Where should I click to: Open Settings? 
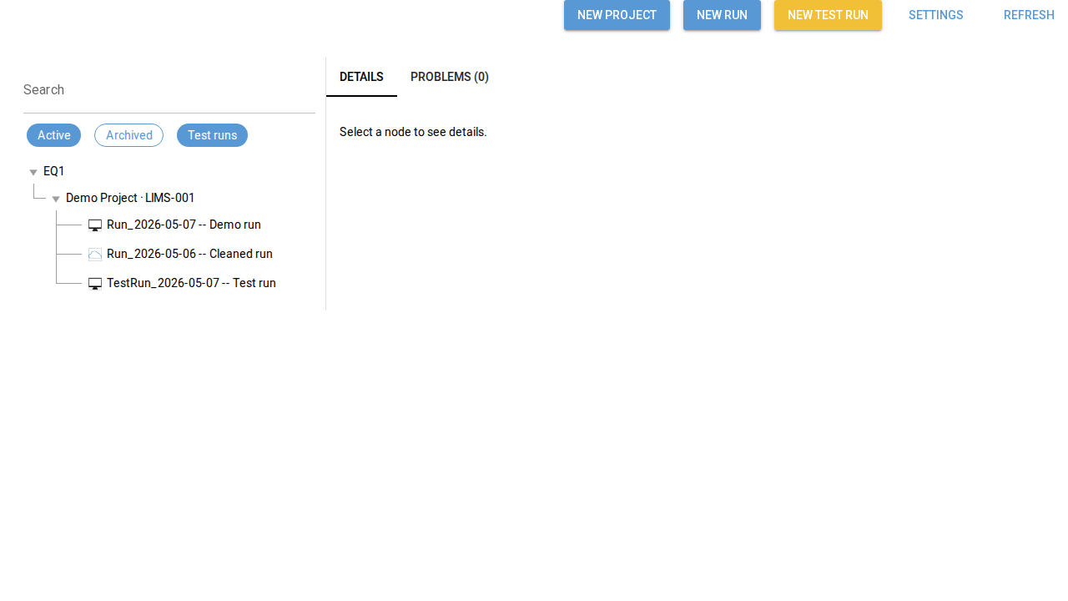[935, 15]
